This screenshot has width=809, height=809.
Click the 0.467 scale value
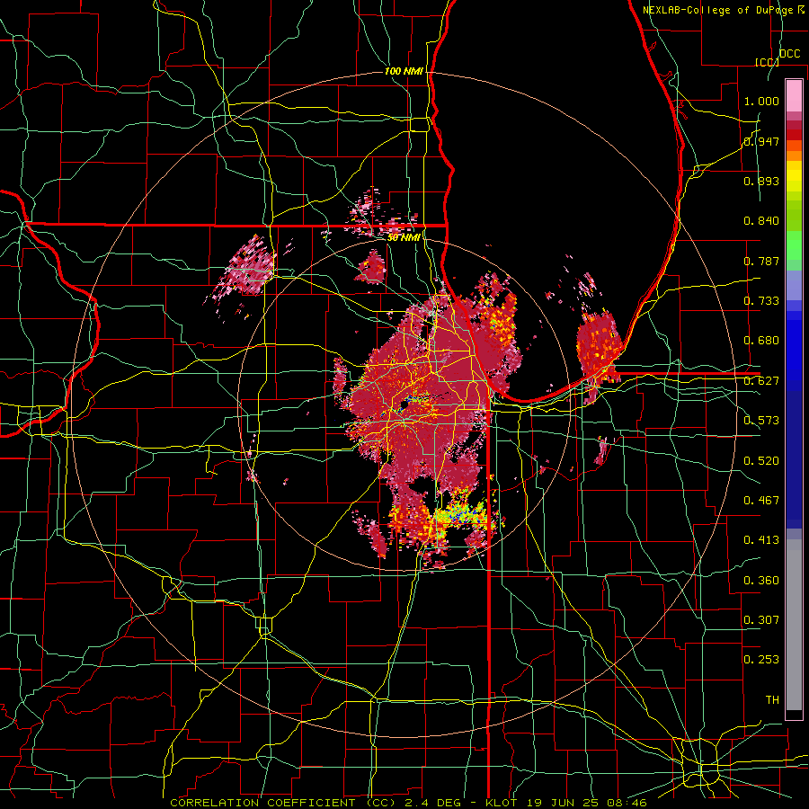pos(761,500)
